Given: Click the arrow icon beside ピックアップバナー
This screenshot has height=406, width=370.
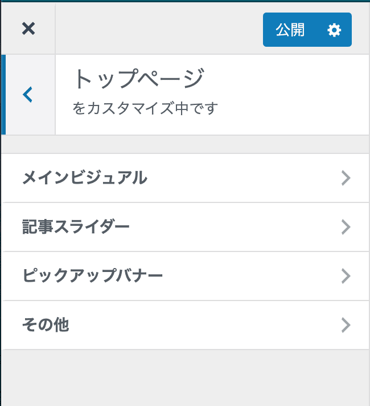Looking at the screenshot, I should pyautogui.click(x=345, y=277).
